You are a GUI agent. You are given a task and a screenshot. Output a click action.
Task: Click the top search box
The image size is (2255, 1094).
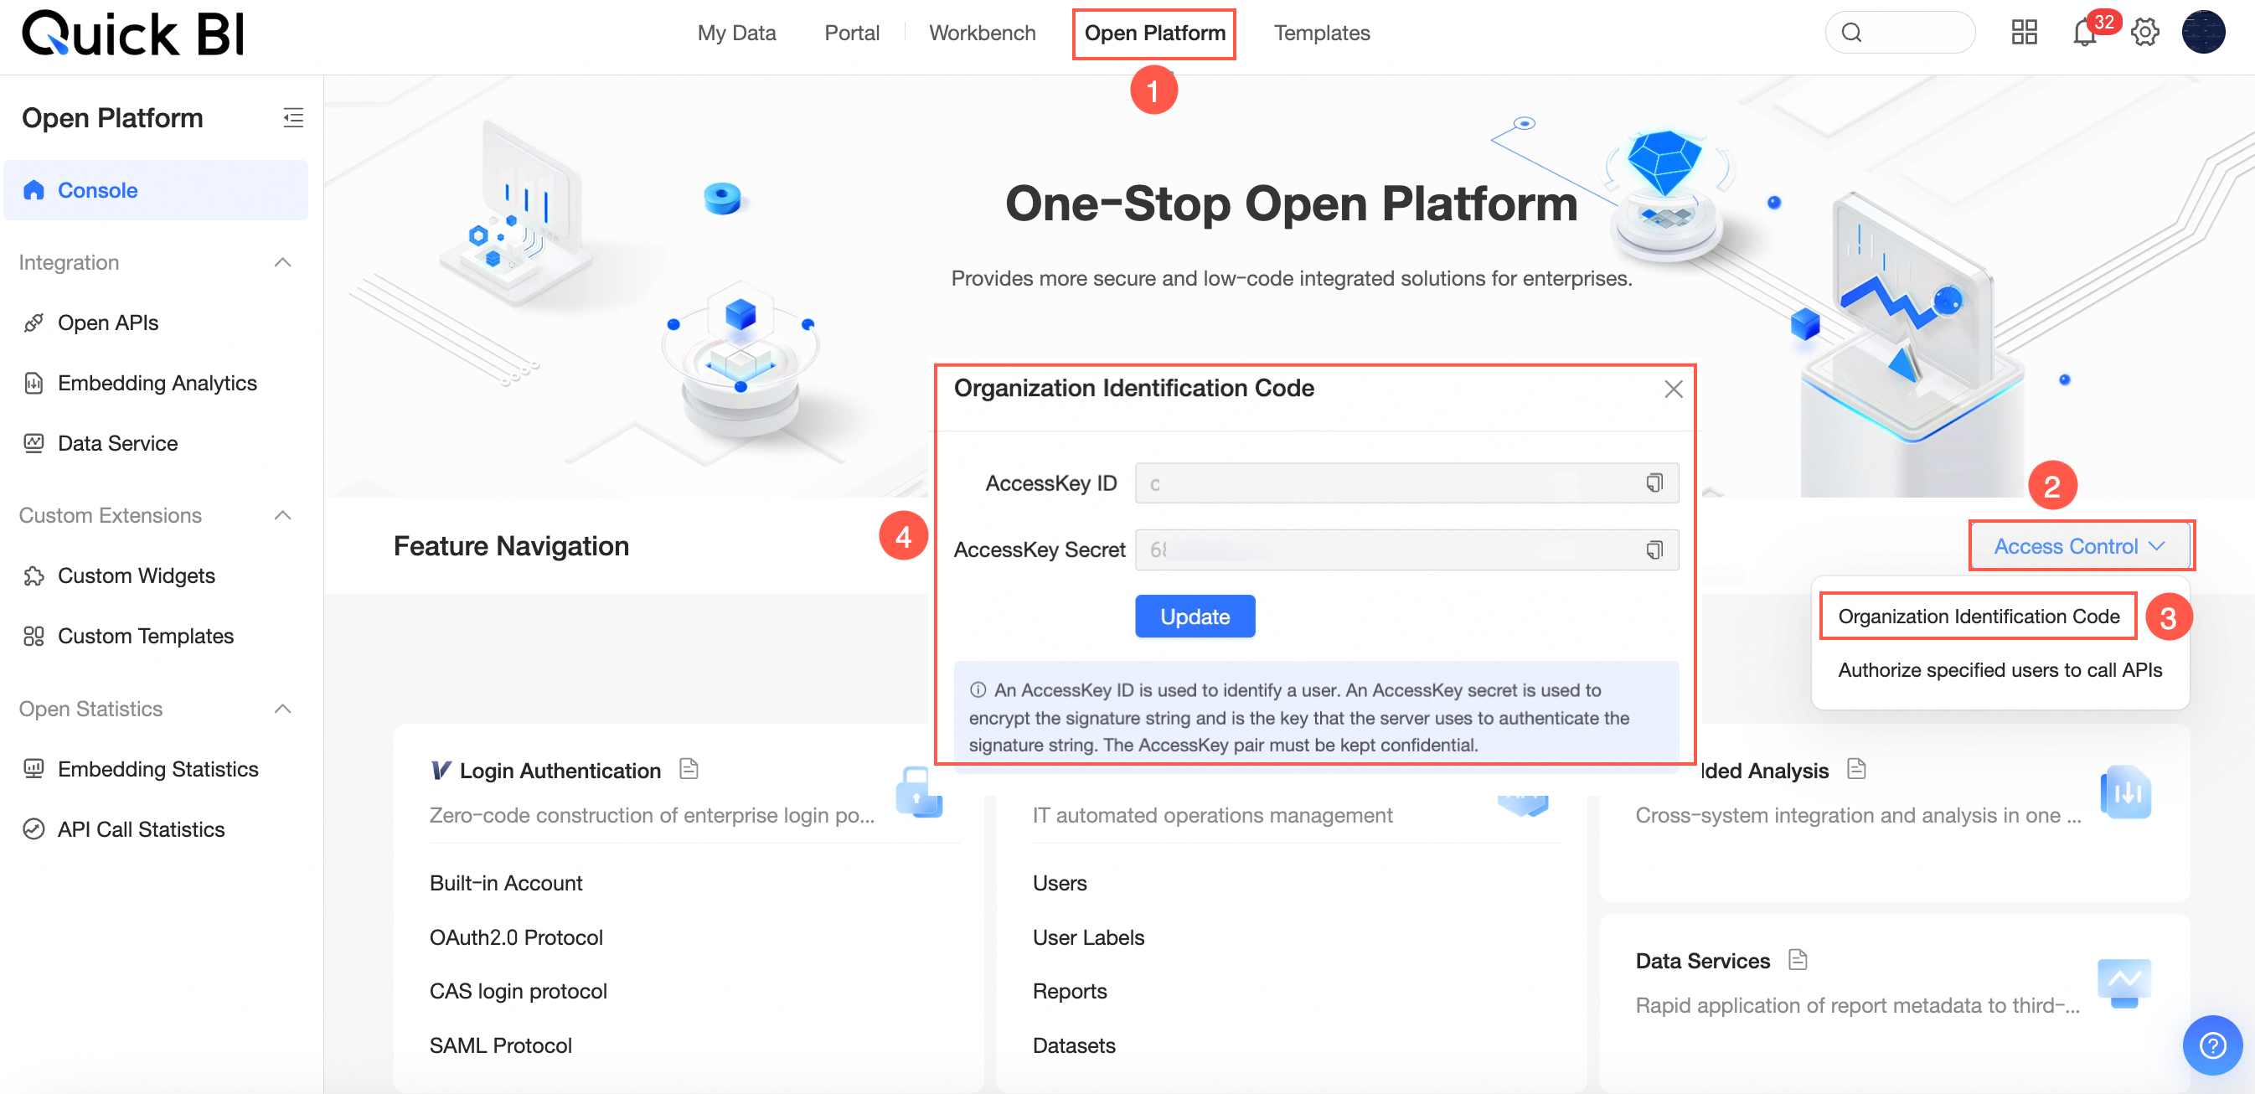1900,34
